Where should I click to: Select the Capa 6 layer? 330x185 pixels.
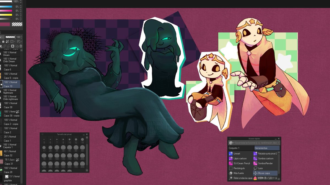pyautogui.click(x=10, y=67)
